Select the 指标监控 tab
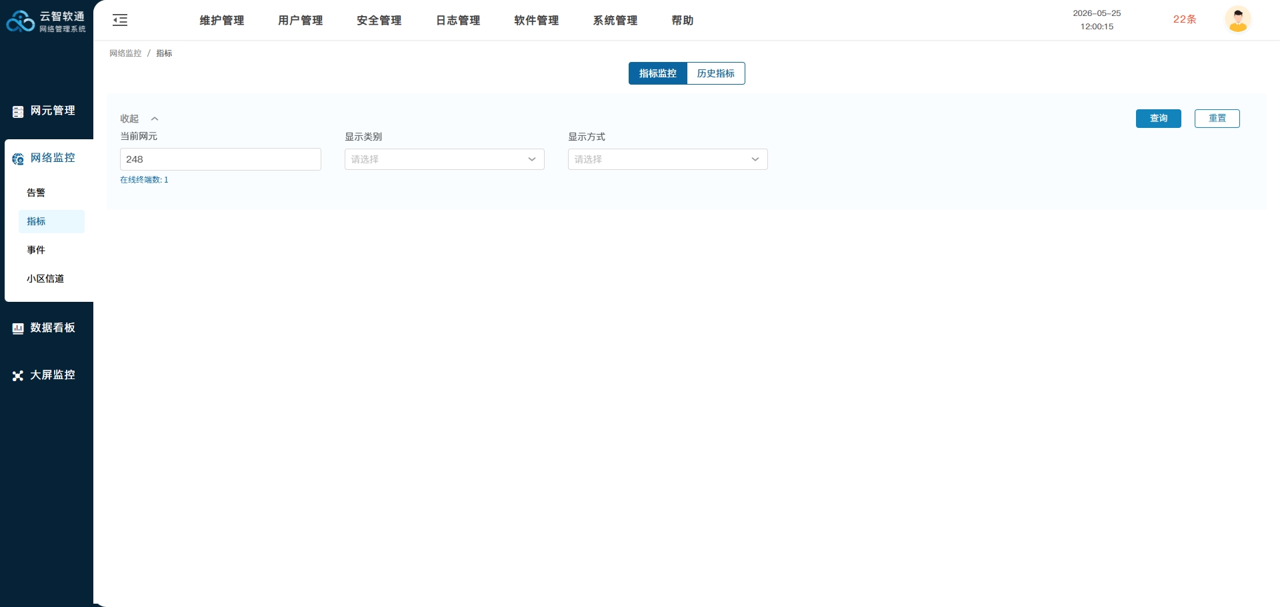This screenshot has height=607, width=1280. click(x=658, y=73)
